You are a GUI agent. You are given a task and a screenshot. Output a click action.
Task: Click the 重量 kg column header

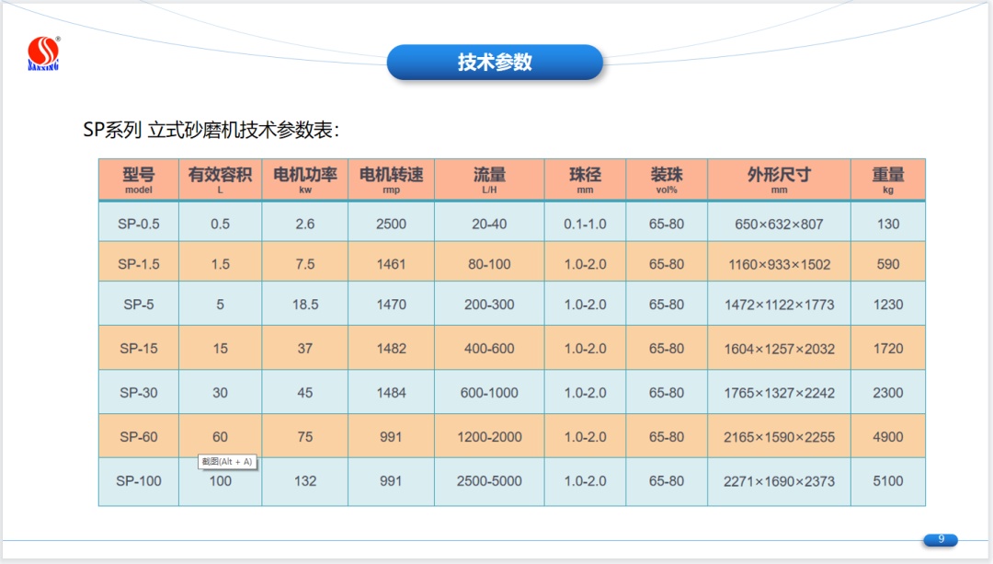point(888,179)
